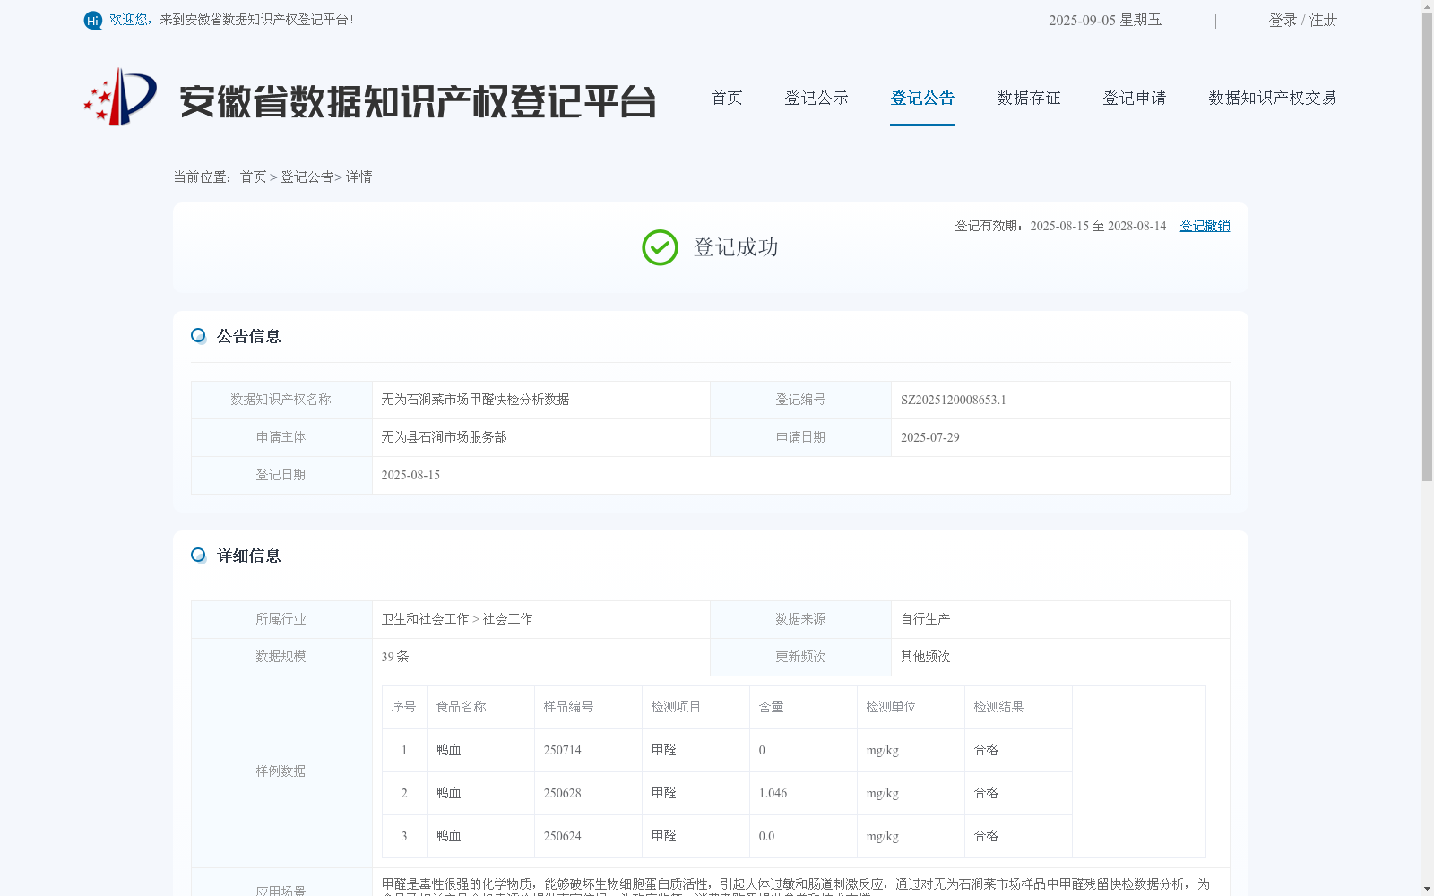
Task: Click update frequency value 其他频次
Action: click(926, 657)
